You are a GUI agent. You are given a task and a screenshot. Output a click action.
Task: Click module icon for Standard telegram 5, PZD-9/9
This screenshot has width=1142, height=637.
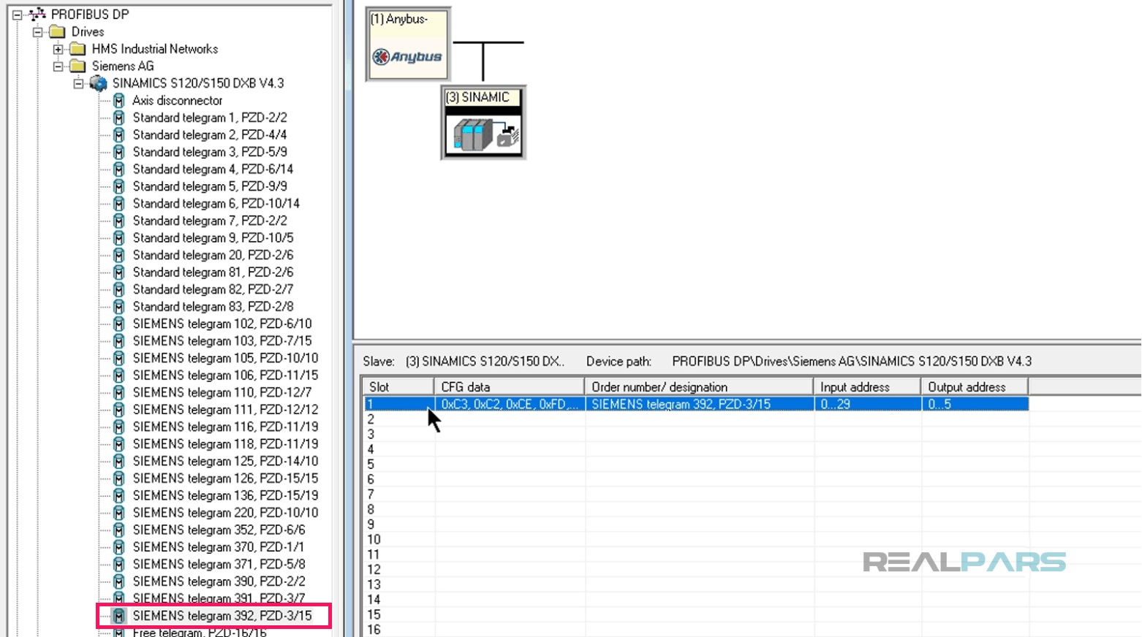(x=119, y=186)
